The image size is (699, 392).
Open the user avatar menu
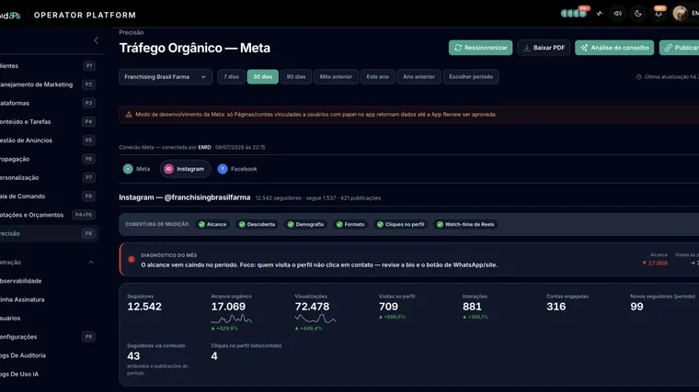[680, 14]
